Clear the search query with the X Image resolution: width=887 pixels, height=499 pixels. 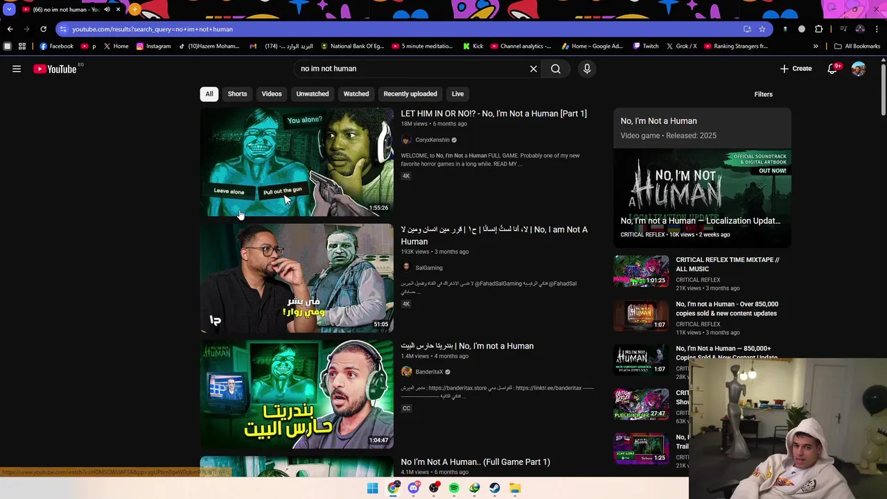pos(534,69)
